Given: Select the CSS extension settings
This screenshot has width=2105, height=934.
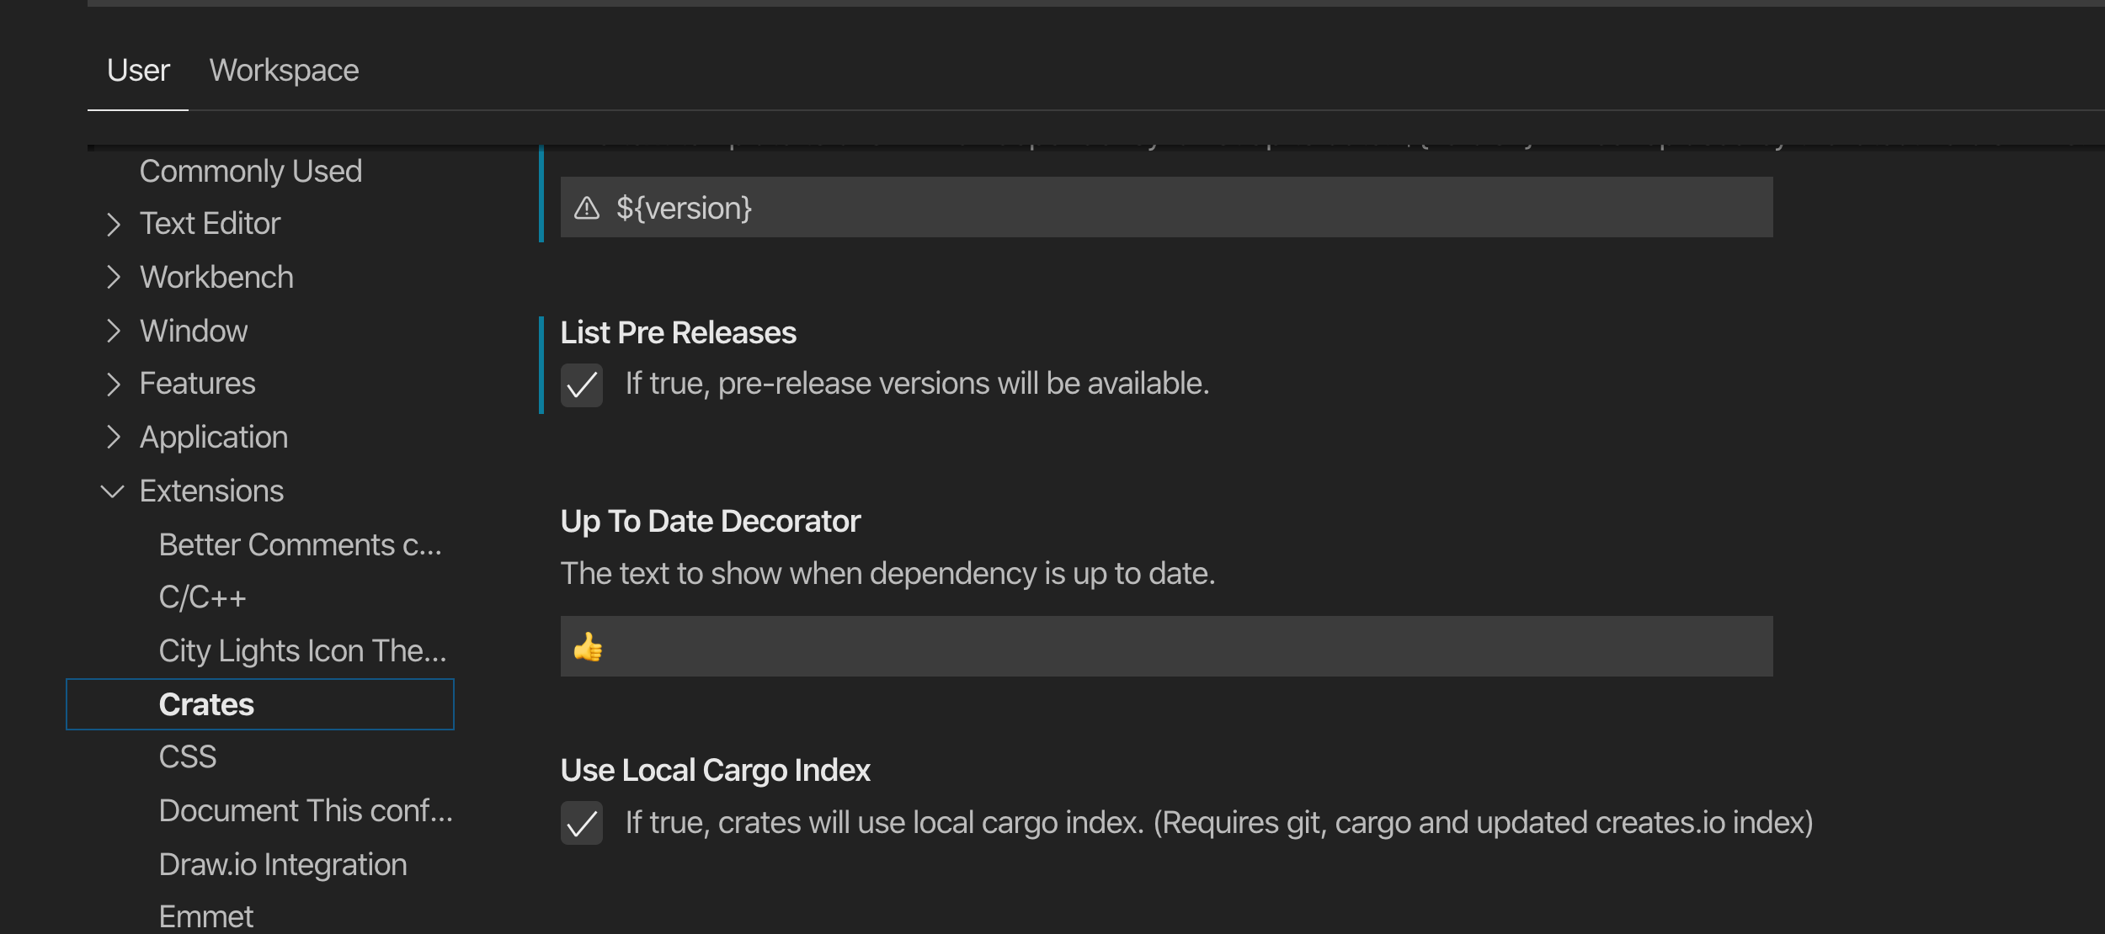Looking at the screenshot, I should click(187, 756).
